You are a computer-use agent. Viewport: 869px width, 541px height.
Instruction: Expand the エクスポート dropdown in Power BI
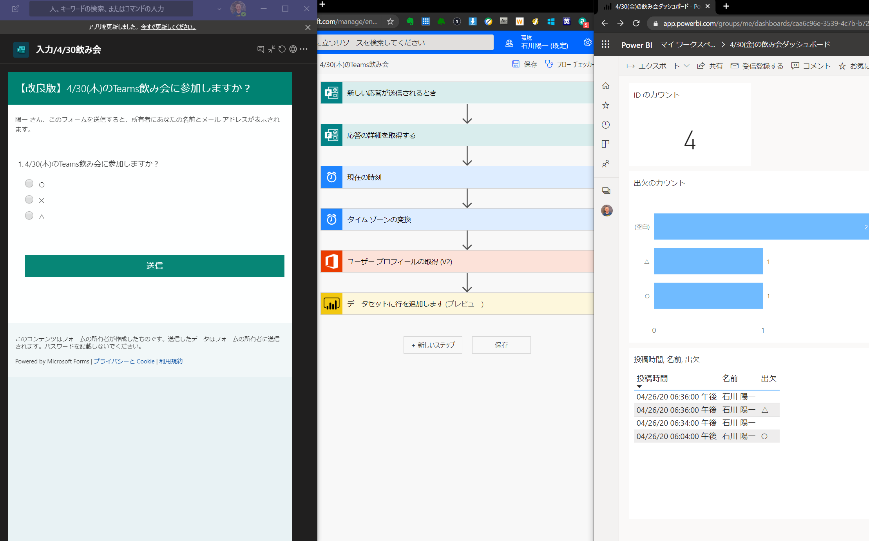687,66
